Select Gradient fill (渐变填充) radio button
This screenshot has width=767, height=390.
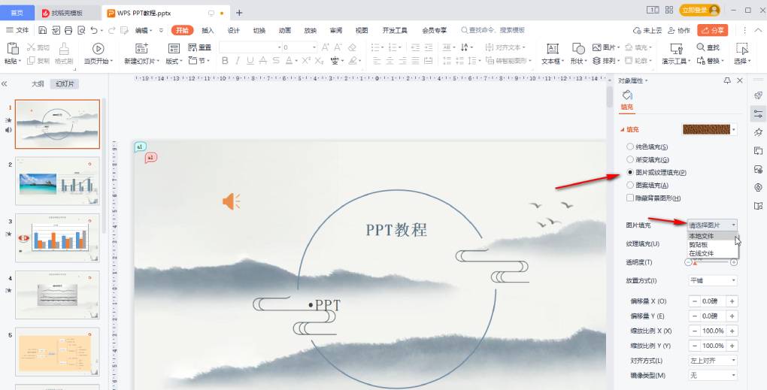630,159
